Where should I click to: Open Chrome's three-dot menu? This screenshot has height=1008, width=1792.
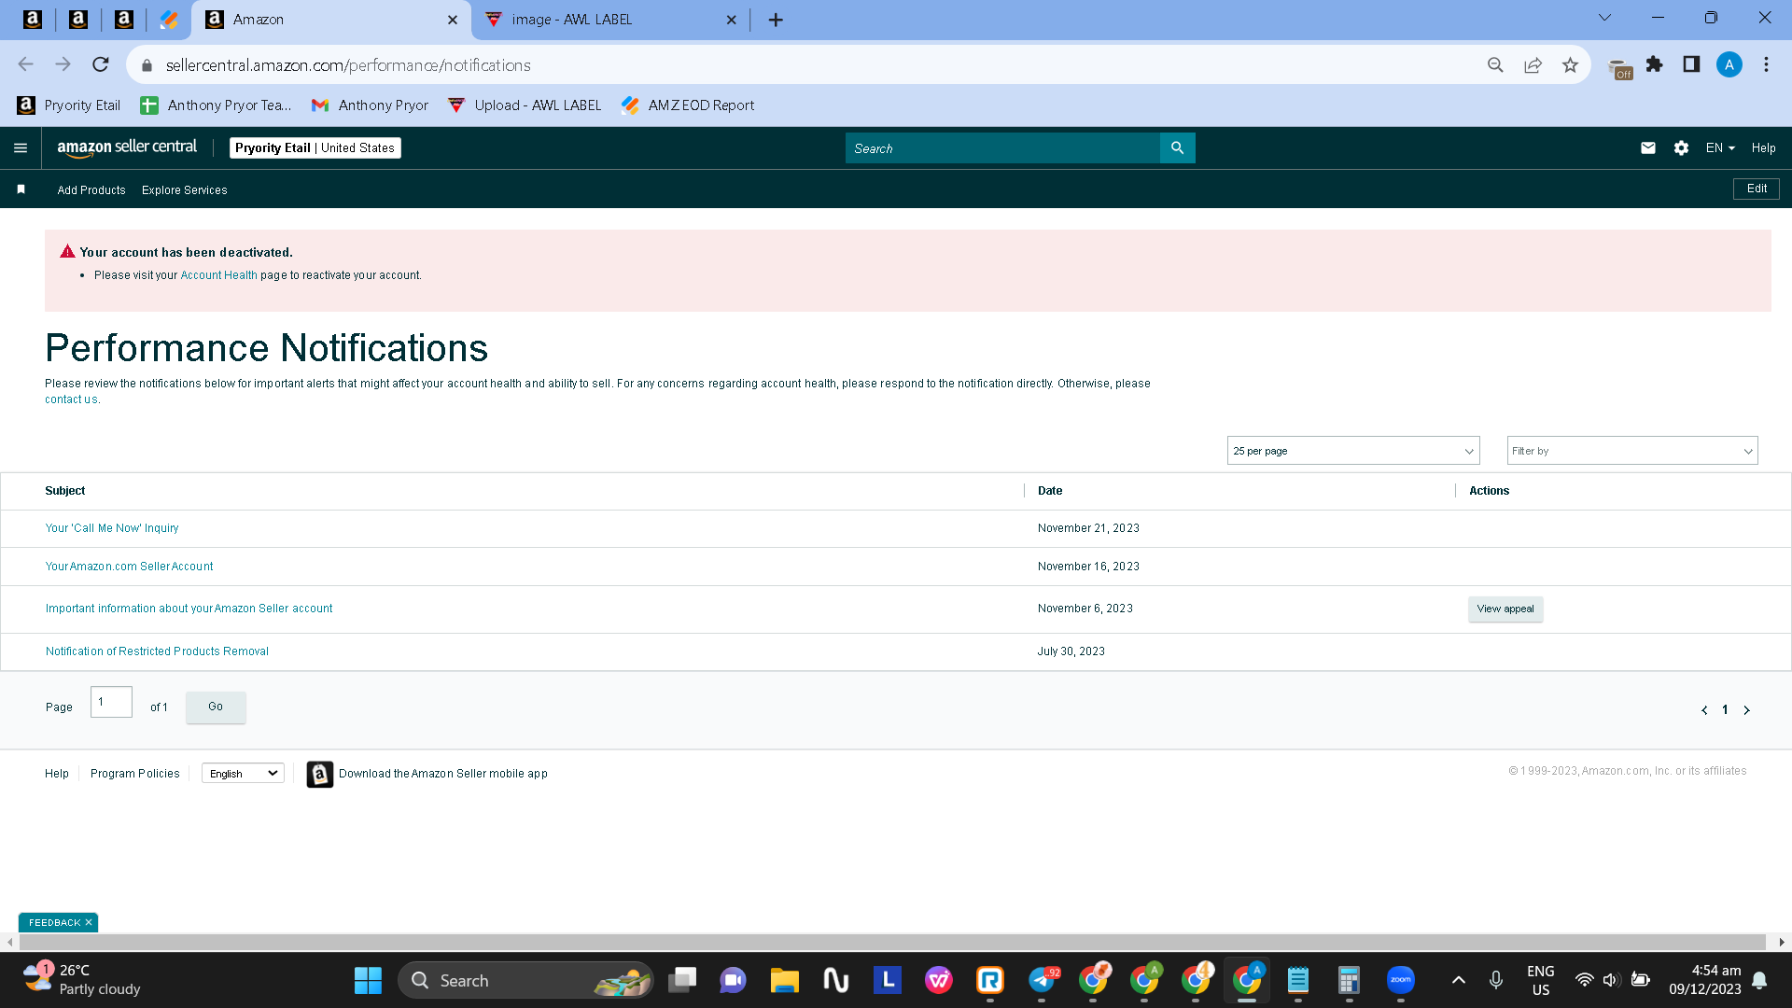[x=1766, y=64]
